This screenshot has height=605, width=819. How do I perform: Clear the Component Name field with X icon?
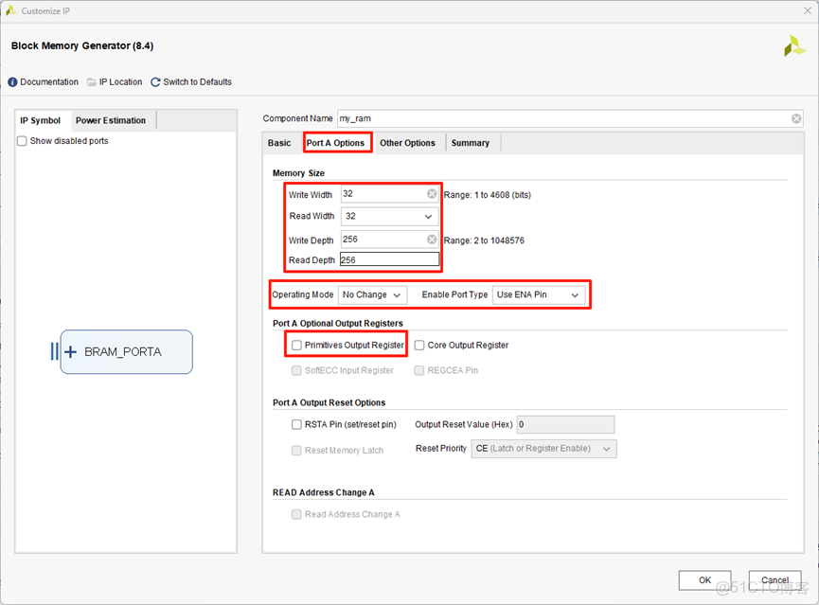[x=796, y=118]
